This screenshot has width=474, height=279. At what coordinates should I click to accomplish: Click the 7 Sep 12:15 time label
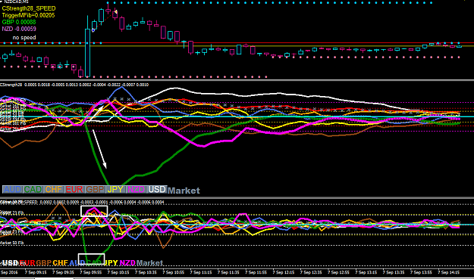(x=283, y=272)
